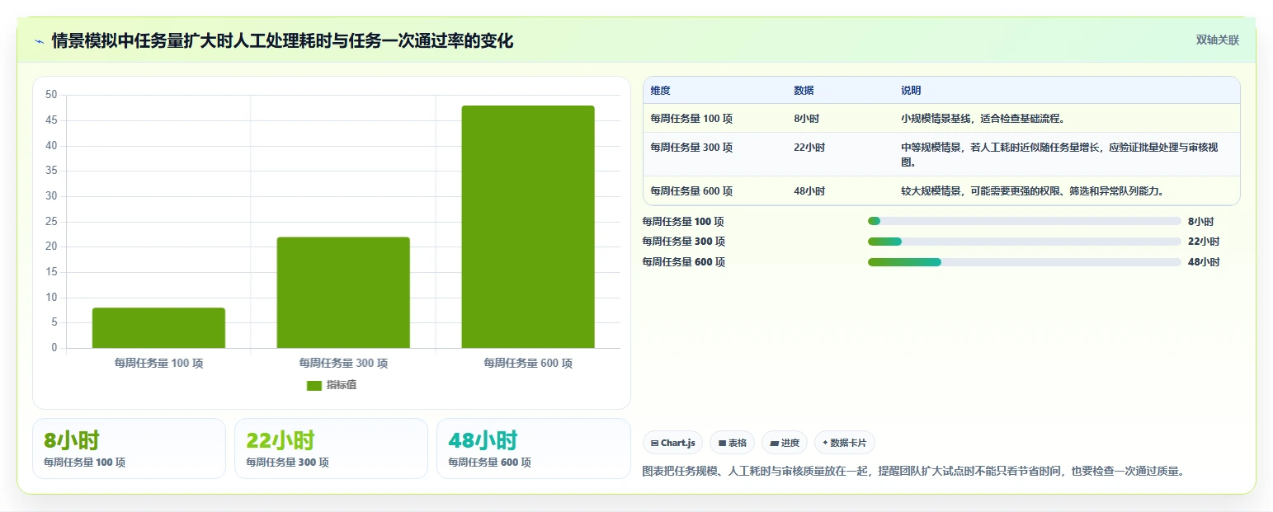Select the Chart.js tag chip
The height and width of the screenshot is (512, 1273).
coord(673,443)
